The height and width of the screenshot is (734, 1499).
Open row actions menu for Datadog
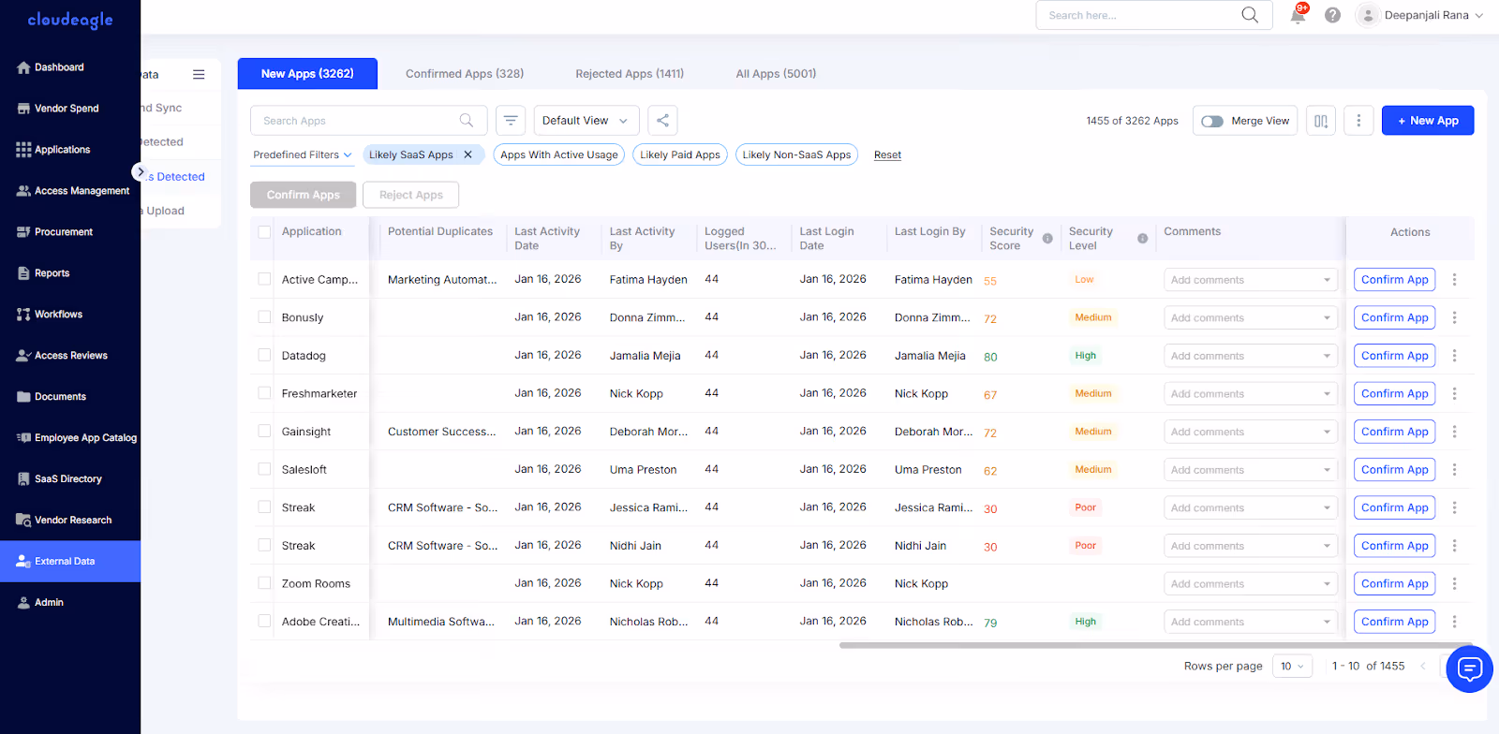[1455, 356]
